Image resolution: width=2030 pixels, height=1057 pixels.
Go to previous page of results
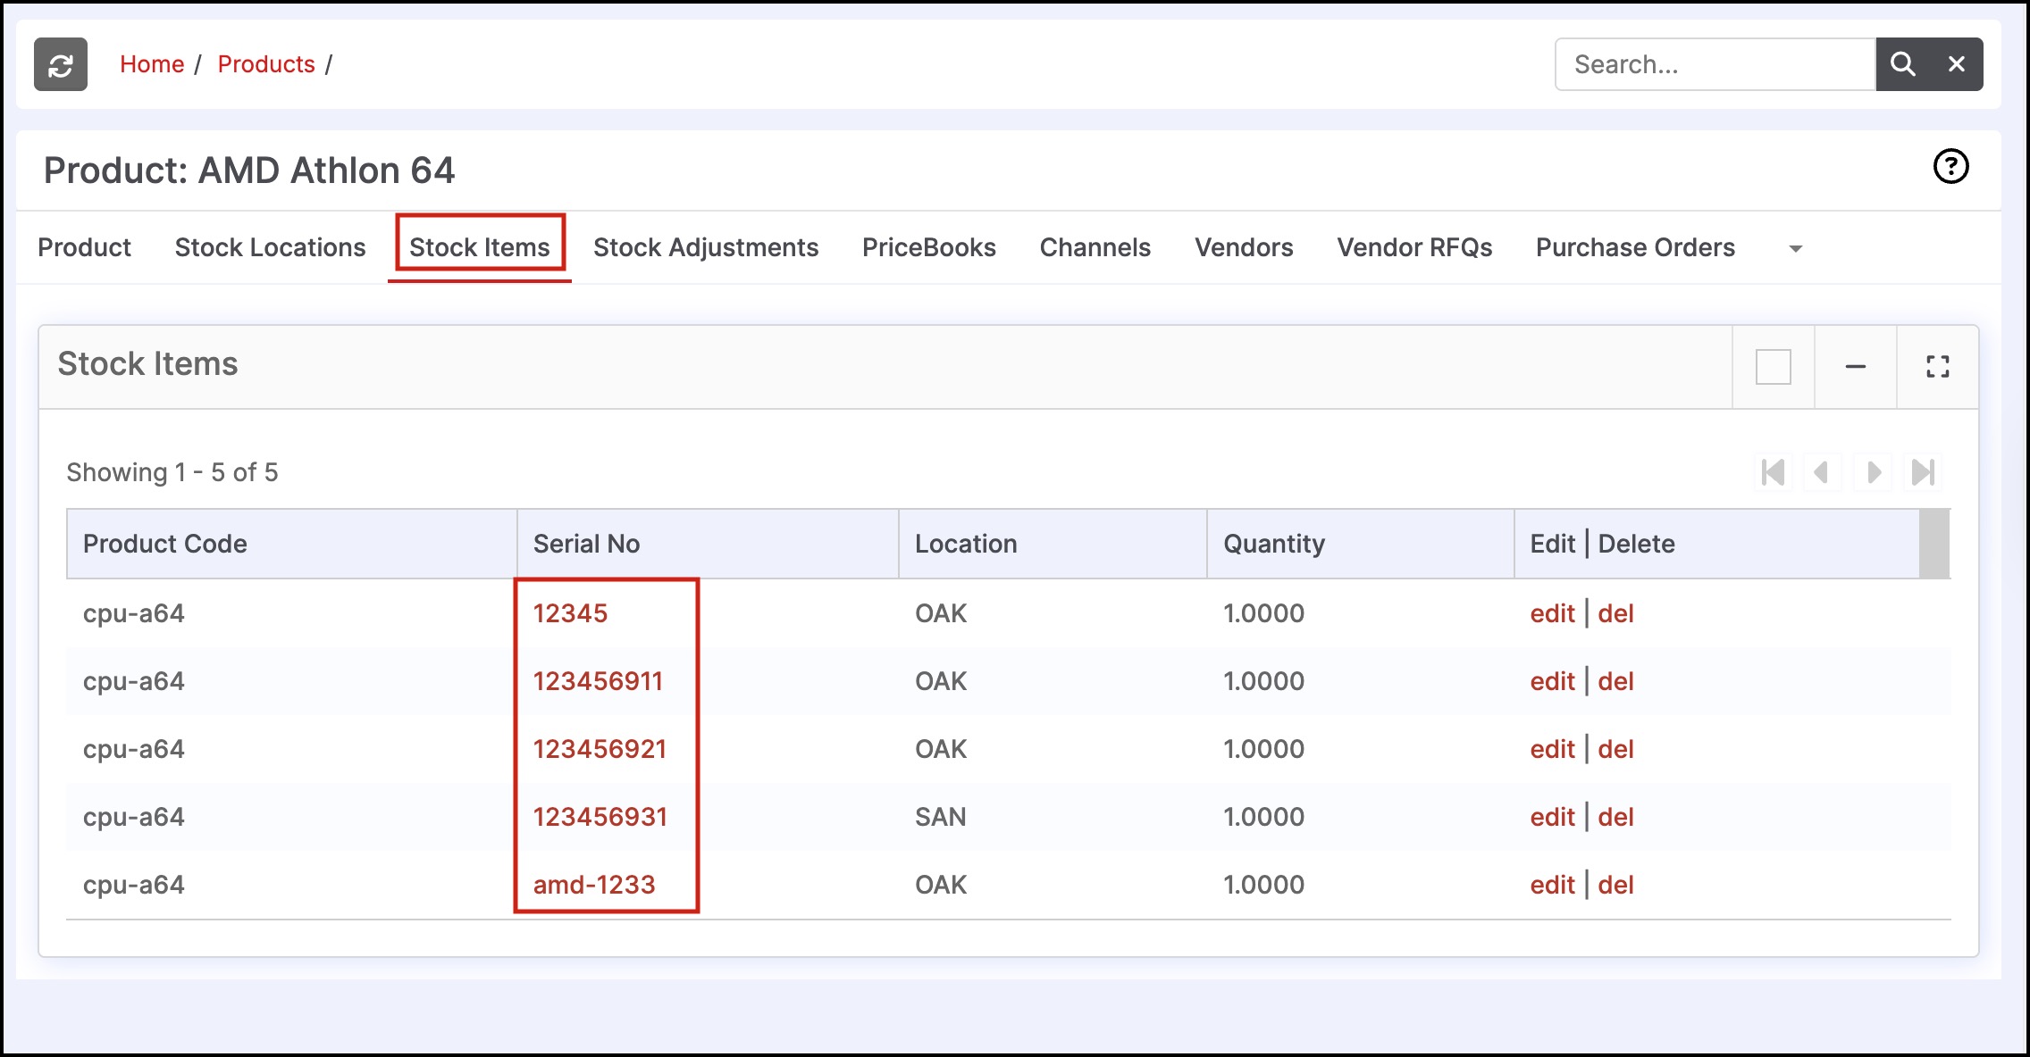1822,472
